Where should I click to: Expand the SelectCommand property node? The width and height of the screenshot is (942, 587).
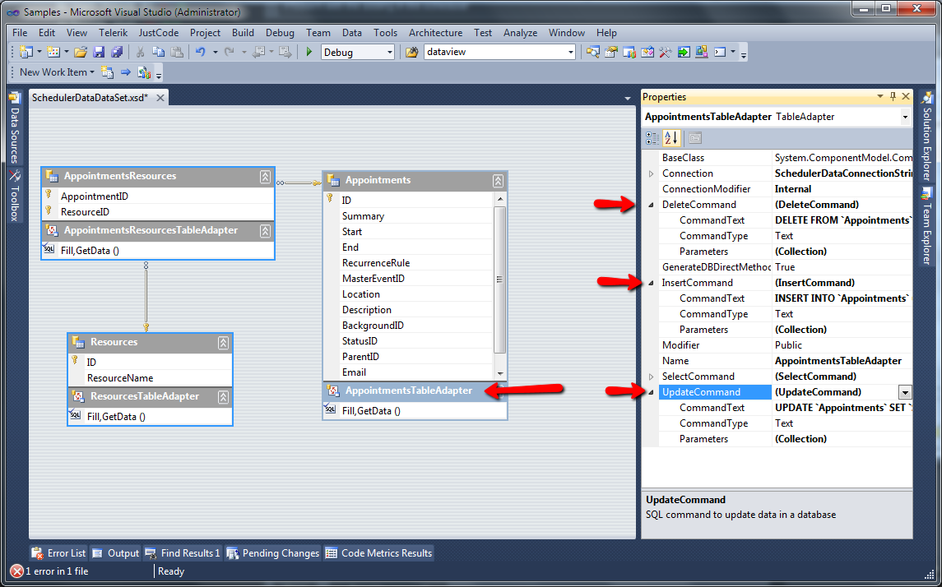pyautogui.click(x=652, y=377)
